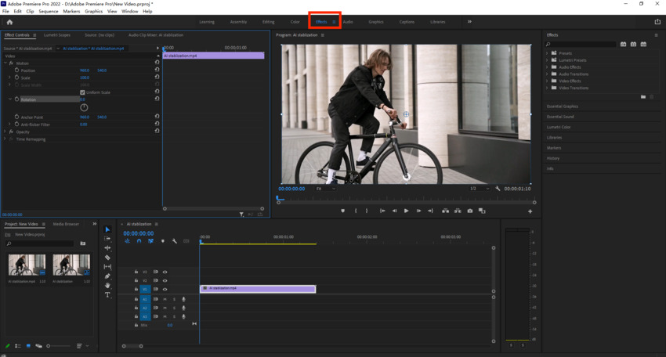The width and height of the screenshot is (666, 357).
Task: Export frame with camera icon
Action: [x=470, y=211]
